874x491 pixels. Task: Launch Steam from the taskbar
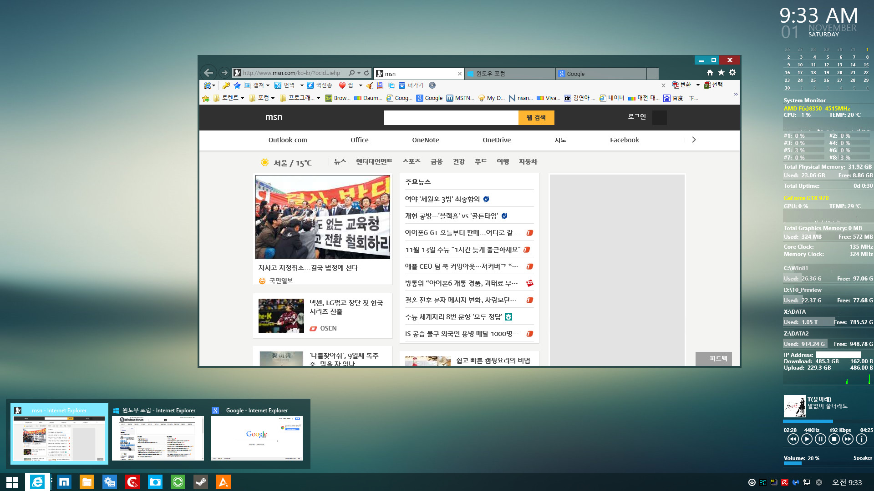201,482
